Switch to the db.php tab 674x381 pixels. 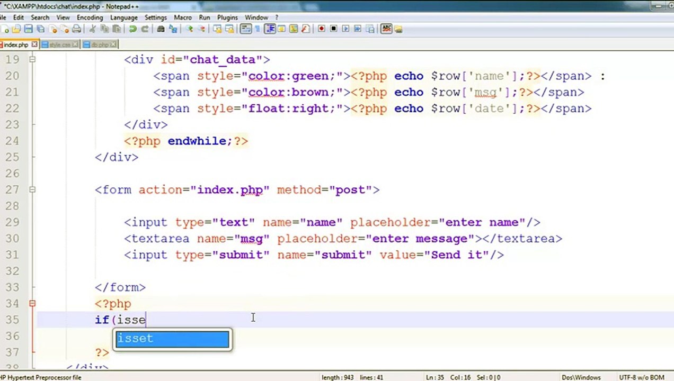(x=100, y=45)
